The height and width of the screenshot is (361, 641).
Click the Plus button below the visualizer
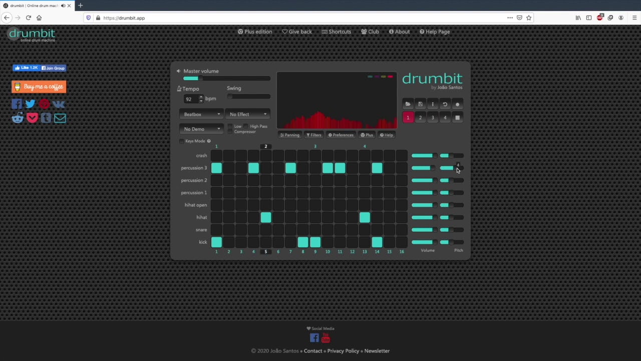pos(367,135)
